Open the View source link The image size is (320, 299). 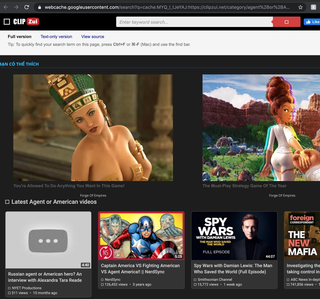(93, 37)
